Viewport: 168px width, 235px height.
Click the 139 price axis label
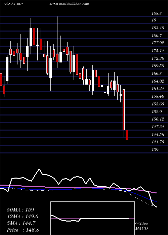[155, 150]
